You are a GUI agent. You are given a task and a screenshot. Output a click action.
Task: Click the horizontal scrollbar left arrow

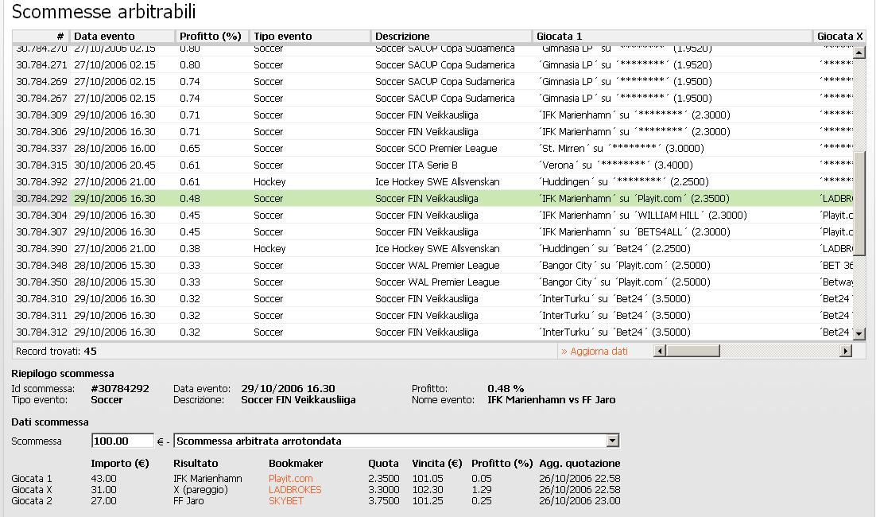[659, 351]
